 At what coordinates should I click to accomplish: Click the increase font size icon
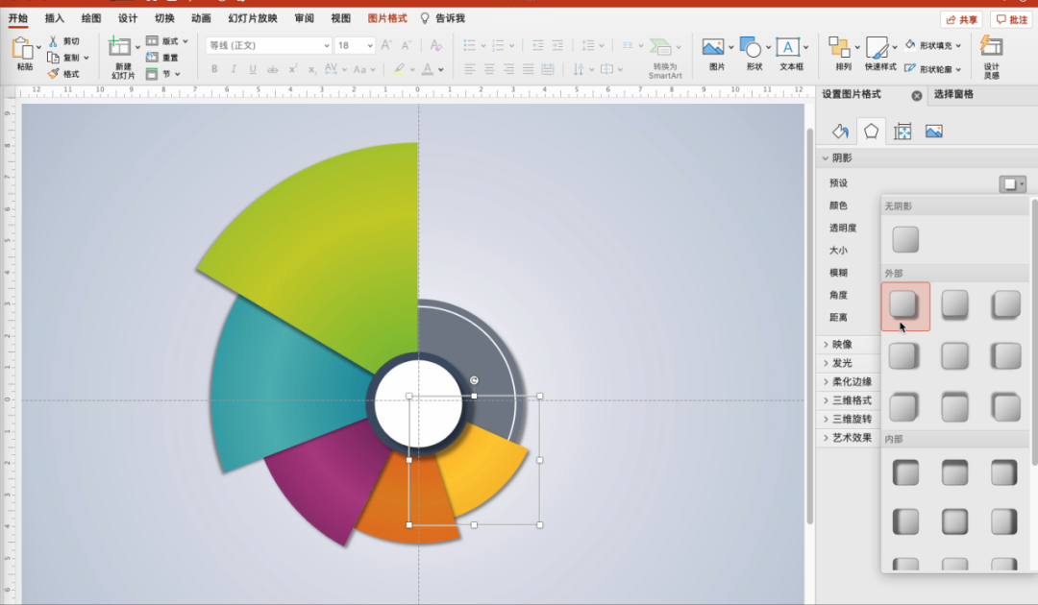(x=386, y=45)
